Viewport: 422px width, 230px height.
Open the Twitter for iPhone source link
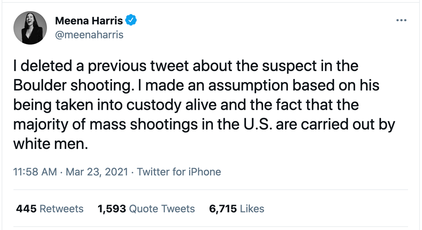pyautogui.click(x=179, y=172)
